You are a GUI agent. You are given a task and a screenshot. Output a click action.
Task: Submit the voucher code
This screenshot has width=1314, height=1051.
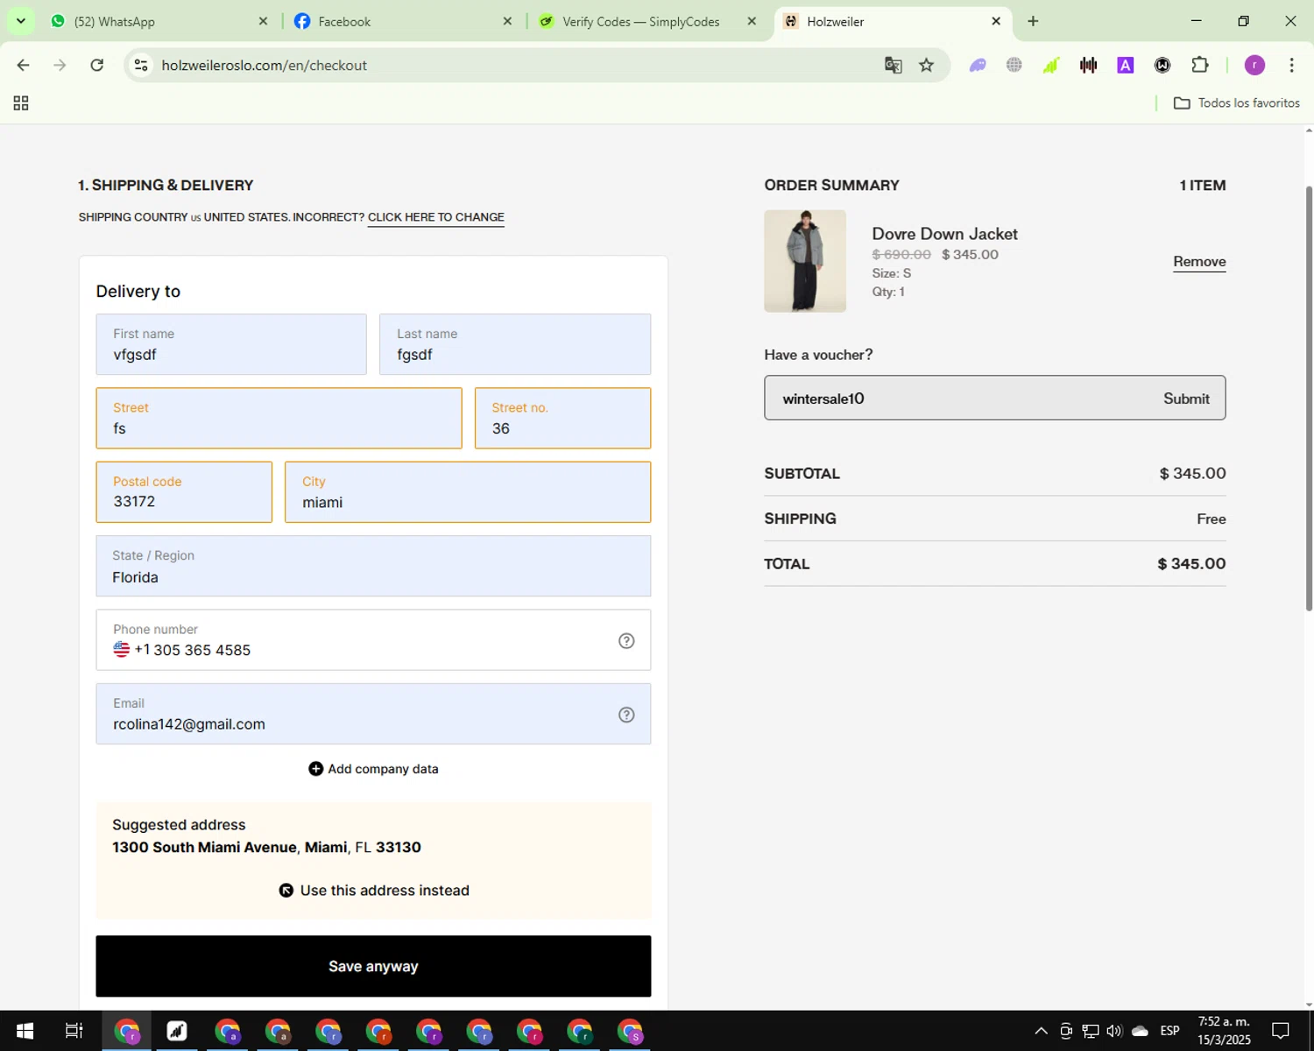(x=1186, y=399)
